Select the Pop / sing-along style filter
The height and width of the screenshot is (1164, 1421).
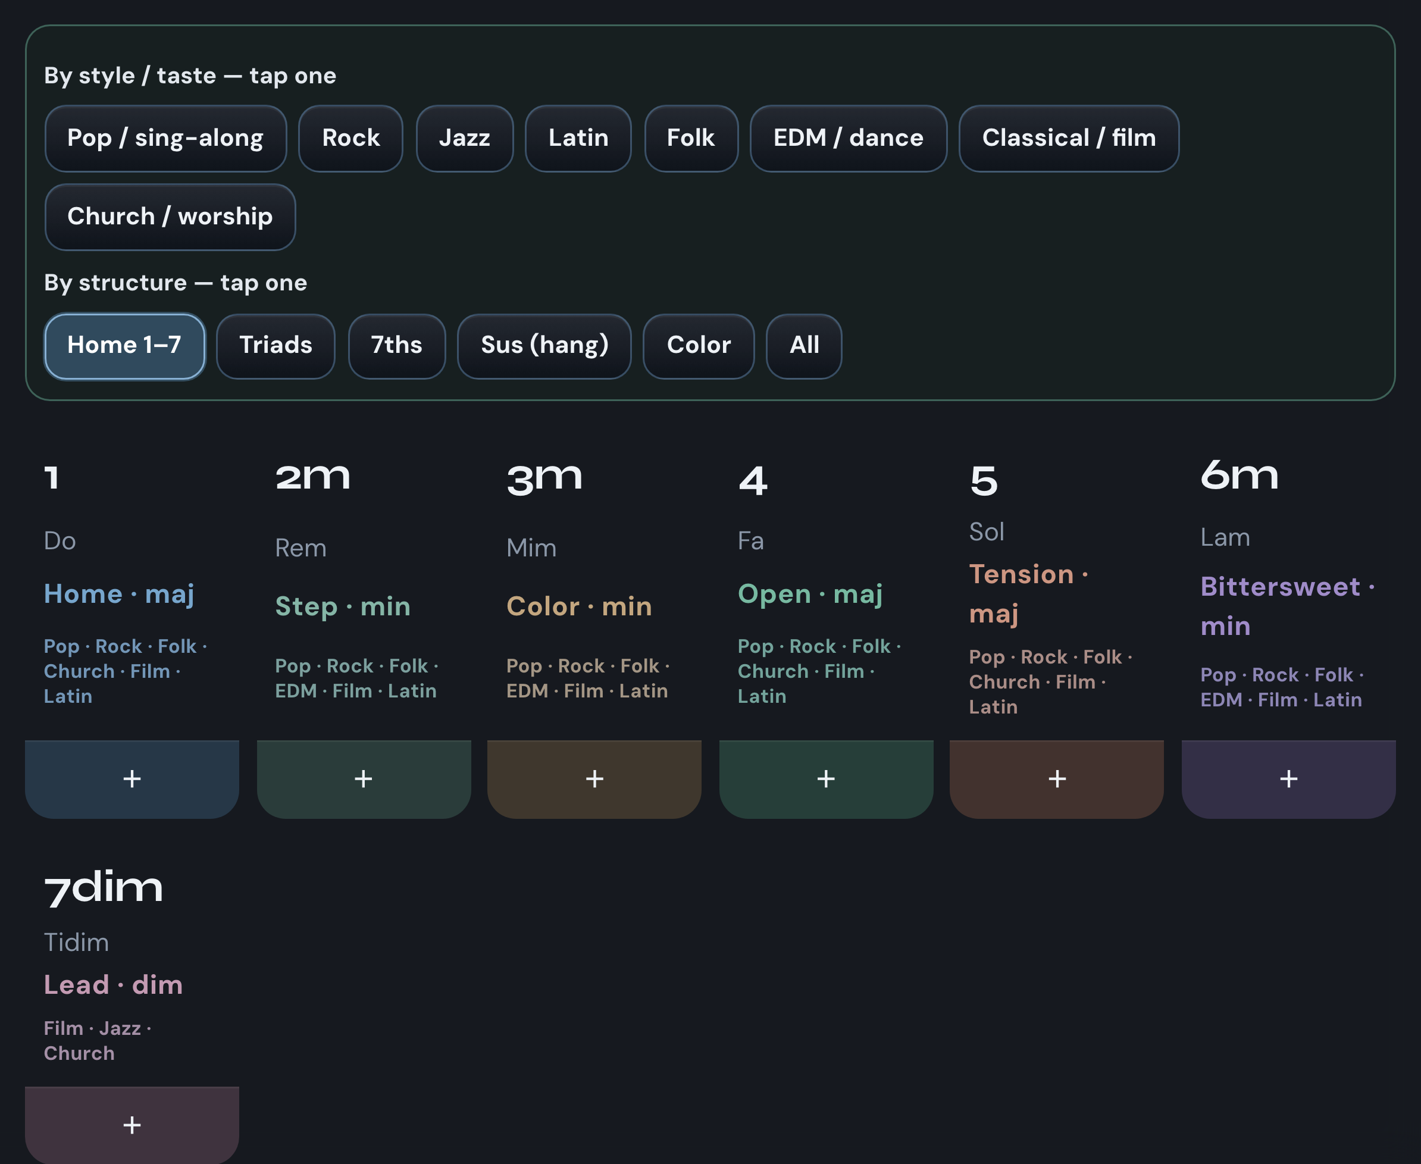click(x=165, y=138)
